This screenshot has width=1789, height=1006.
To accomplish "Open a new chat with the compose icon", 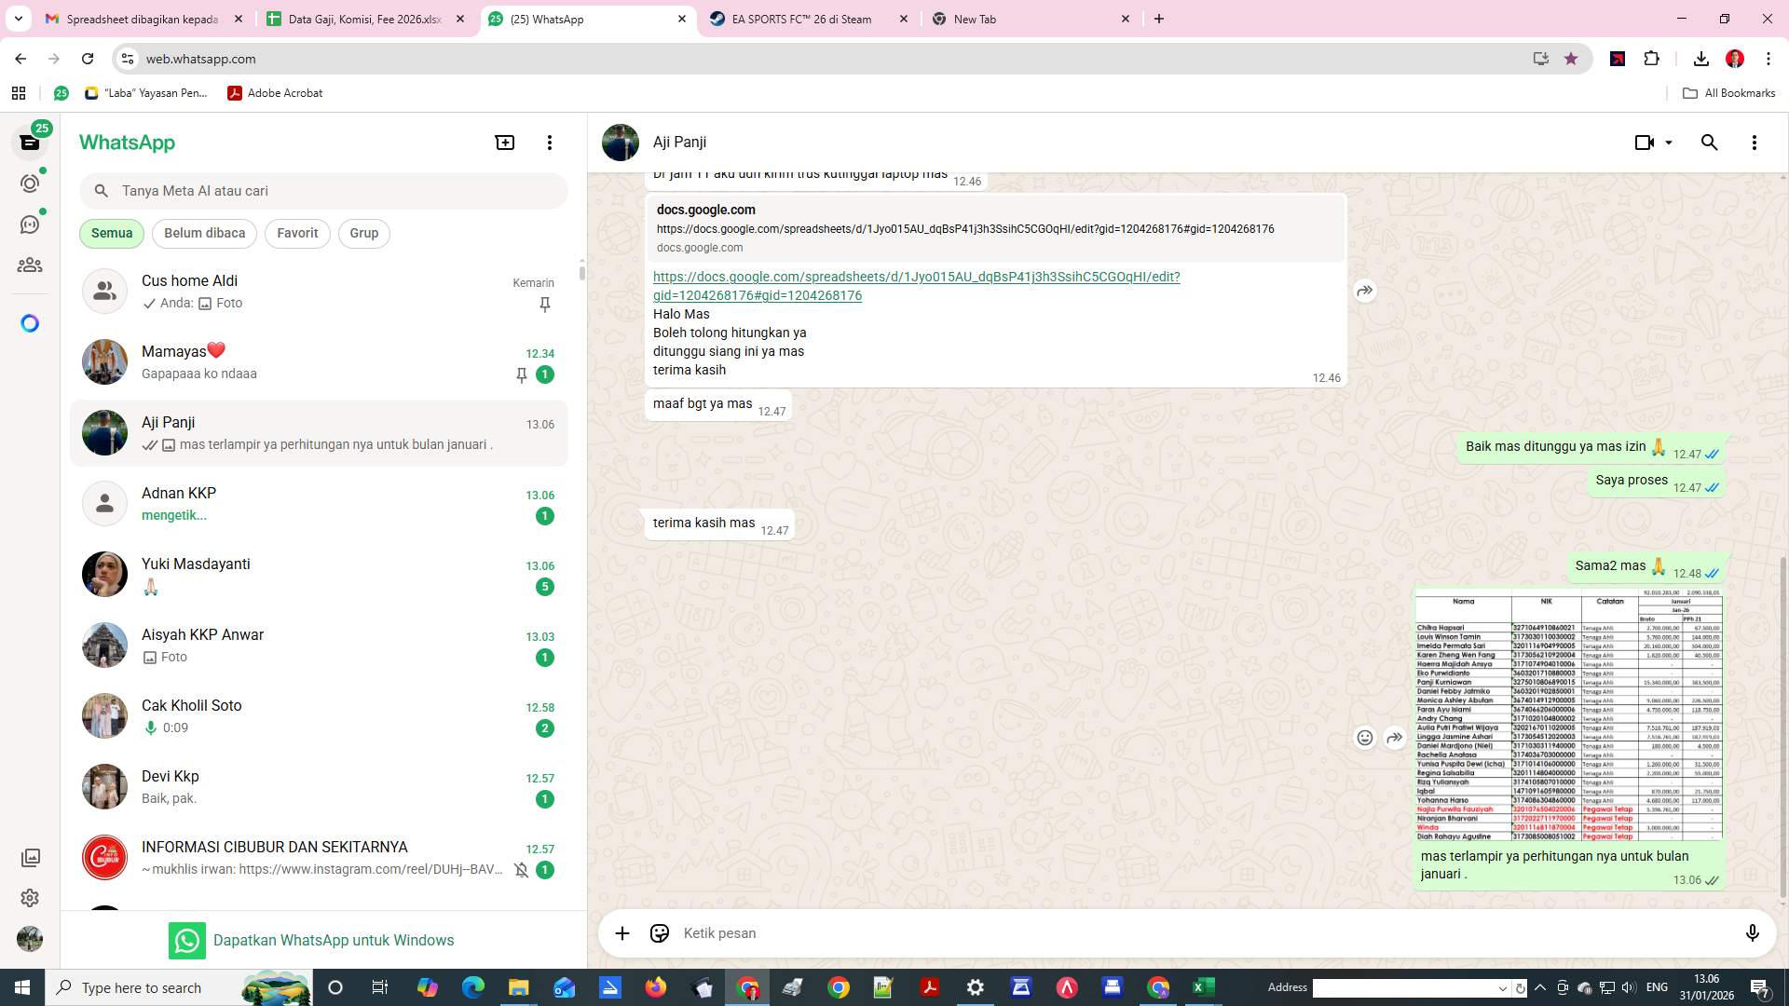I will coord(504,142).
